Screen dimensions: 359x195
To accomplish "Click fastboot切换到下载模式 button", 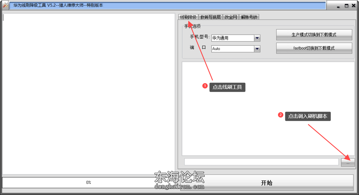I will [x=314, y=48].
